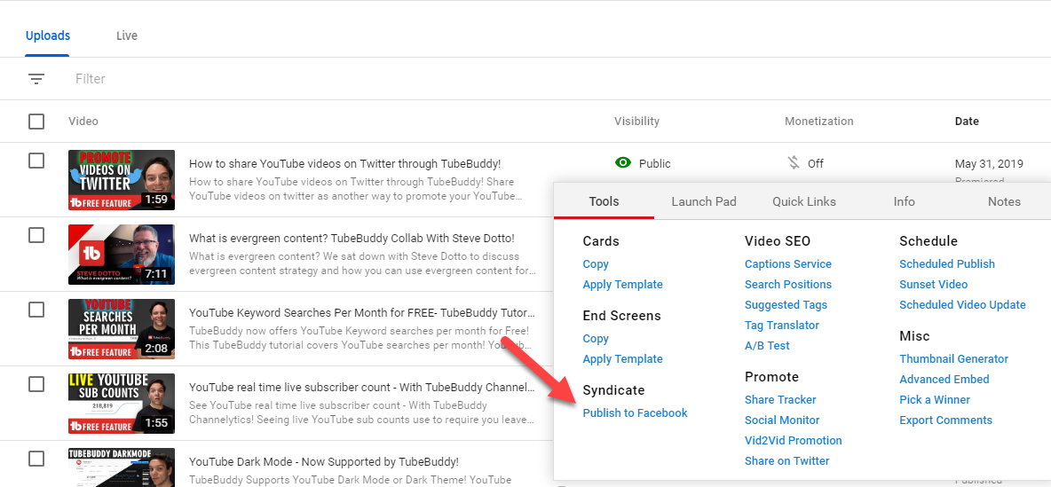The height and width of the screenshot is (487, 1051).
Task: Click the Scheduled Publish link
Action: tap(946, 264)
